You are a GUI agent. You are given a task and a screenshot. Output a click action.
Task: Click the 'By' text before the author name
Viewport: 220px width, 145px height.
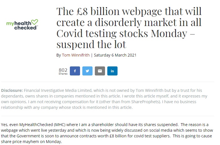click(x=59, y=55)
